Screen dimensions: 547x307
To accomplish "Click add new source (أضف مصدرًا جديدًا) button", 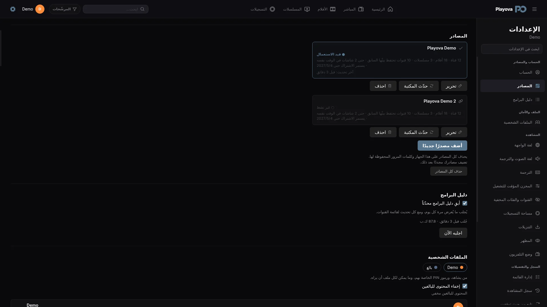I will (442, 146).
